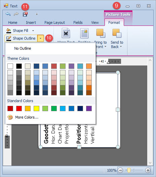The image size is (156, 177).
Task: Click the bottom-left corner resize handle
Action: click(41, 147)
